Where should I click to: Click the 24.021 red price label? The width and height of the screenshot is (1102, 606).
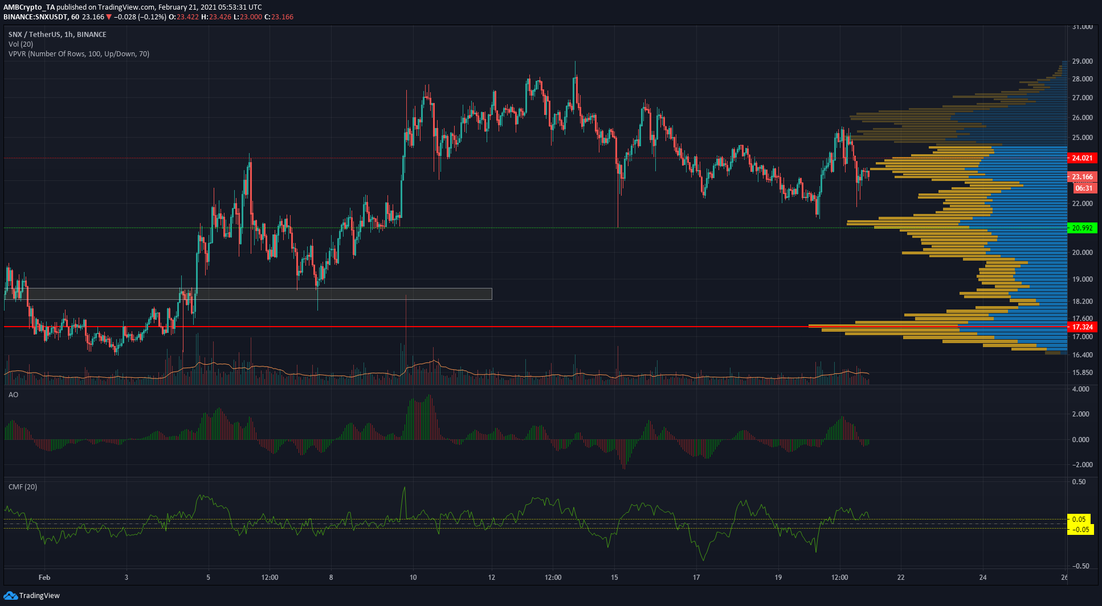point(1082,158)
